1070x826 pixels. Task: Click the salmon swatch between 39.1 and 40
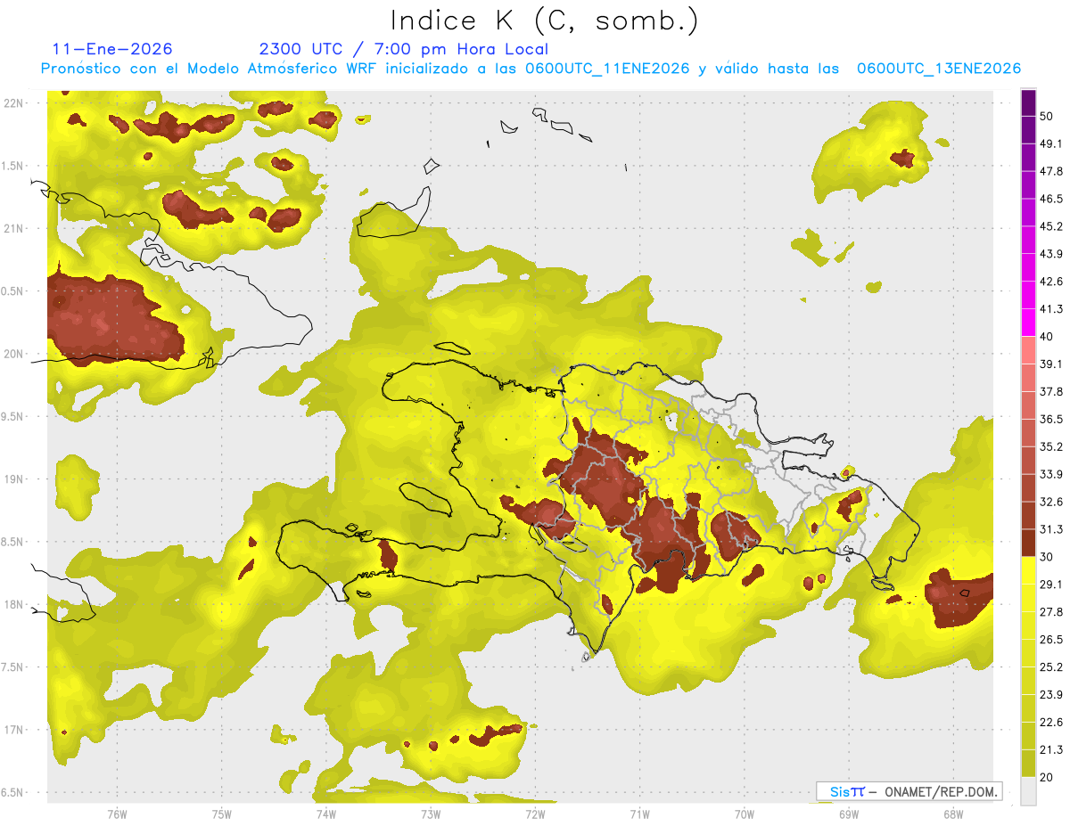[x=1029, y=350]
